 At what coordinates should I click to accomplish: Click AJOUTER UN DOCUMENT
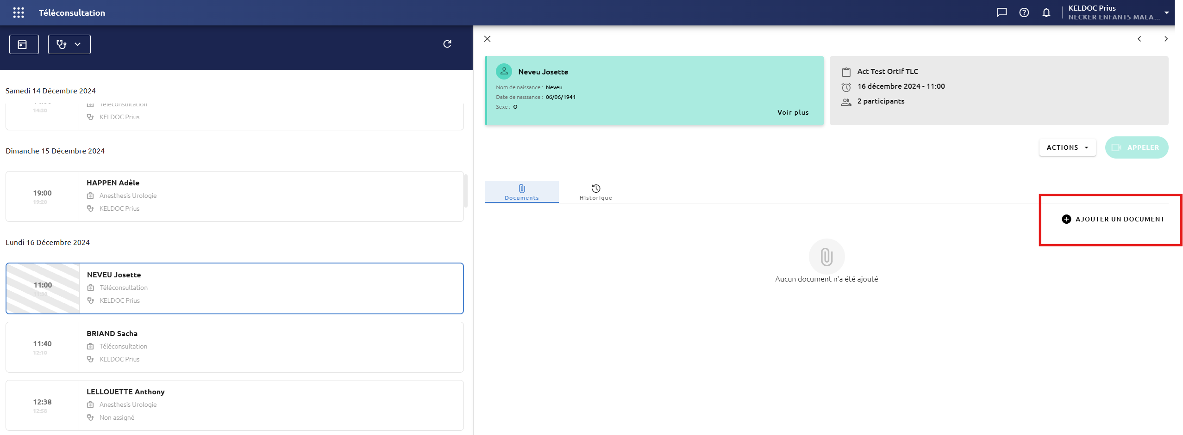(x=1113, y=219)
